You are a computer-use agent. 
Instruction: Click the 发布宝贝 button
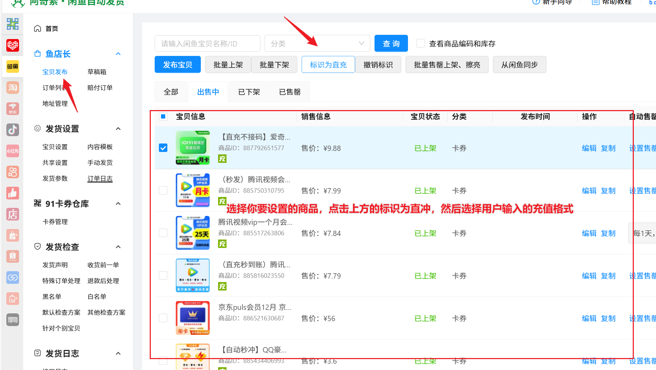pos(178,64)
